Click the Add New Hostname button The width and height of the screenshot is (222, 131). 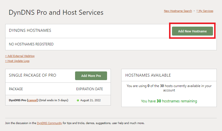coord(192,31)
